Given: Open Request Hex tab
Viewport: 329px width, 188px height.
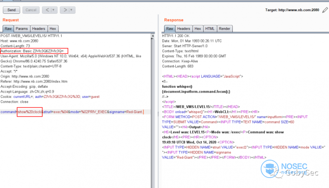Looking at the screenshot, I should pos(52,29).
